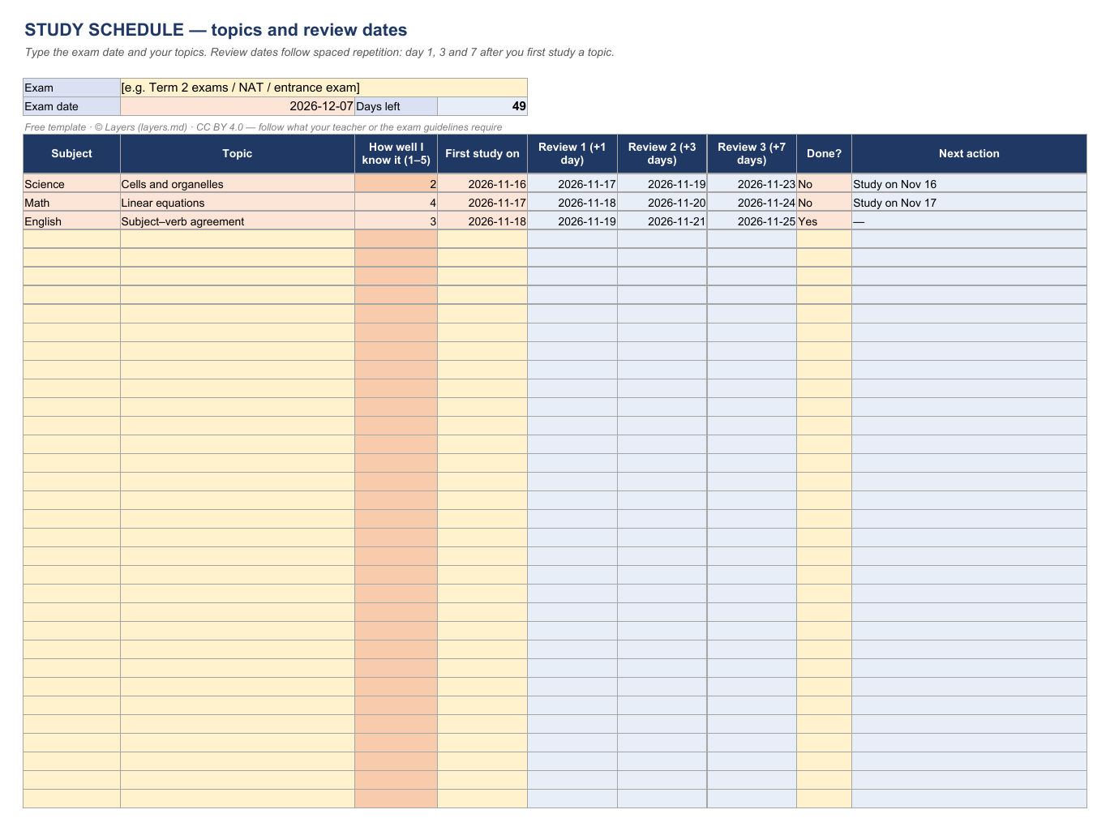Viewport: 1110px width, 831px height.
Task: Select the Math subject cell
Action: point(71,203)
